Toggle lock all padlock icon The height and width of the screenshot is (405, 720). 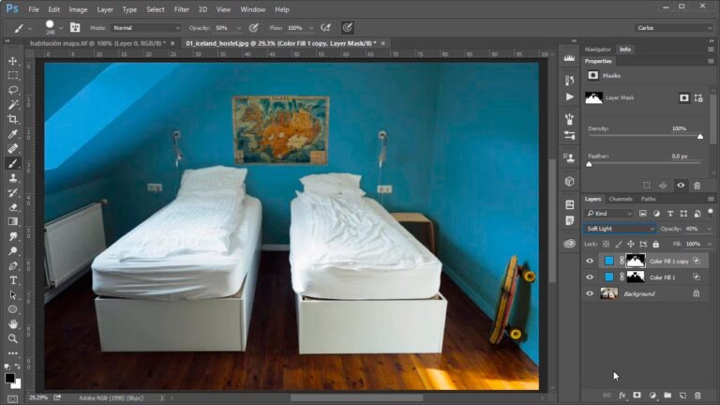(655, 244)
